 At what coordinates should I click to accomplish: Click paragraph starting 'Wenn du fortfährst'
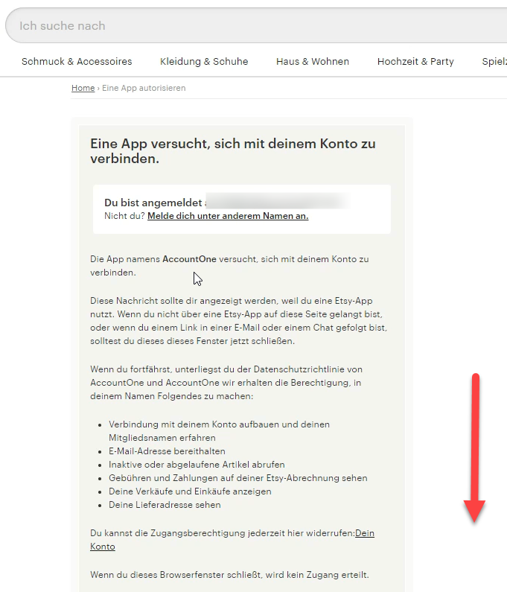click(226, 383)
